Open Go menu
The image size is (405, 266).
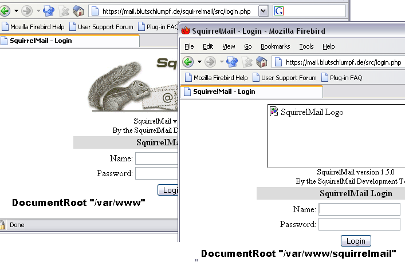247,46
